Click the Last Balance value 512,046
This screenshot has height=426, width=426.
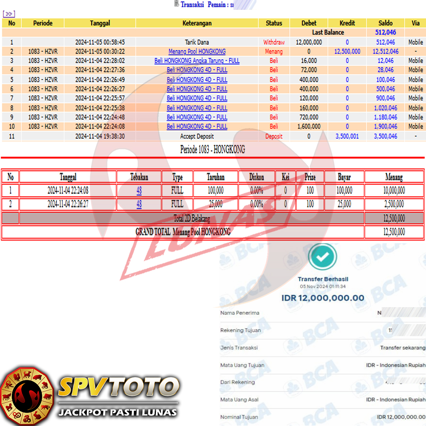pos(386,32)
